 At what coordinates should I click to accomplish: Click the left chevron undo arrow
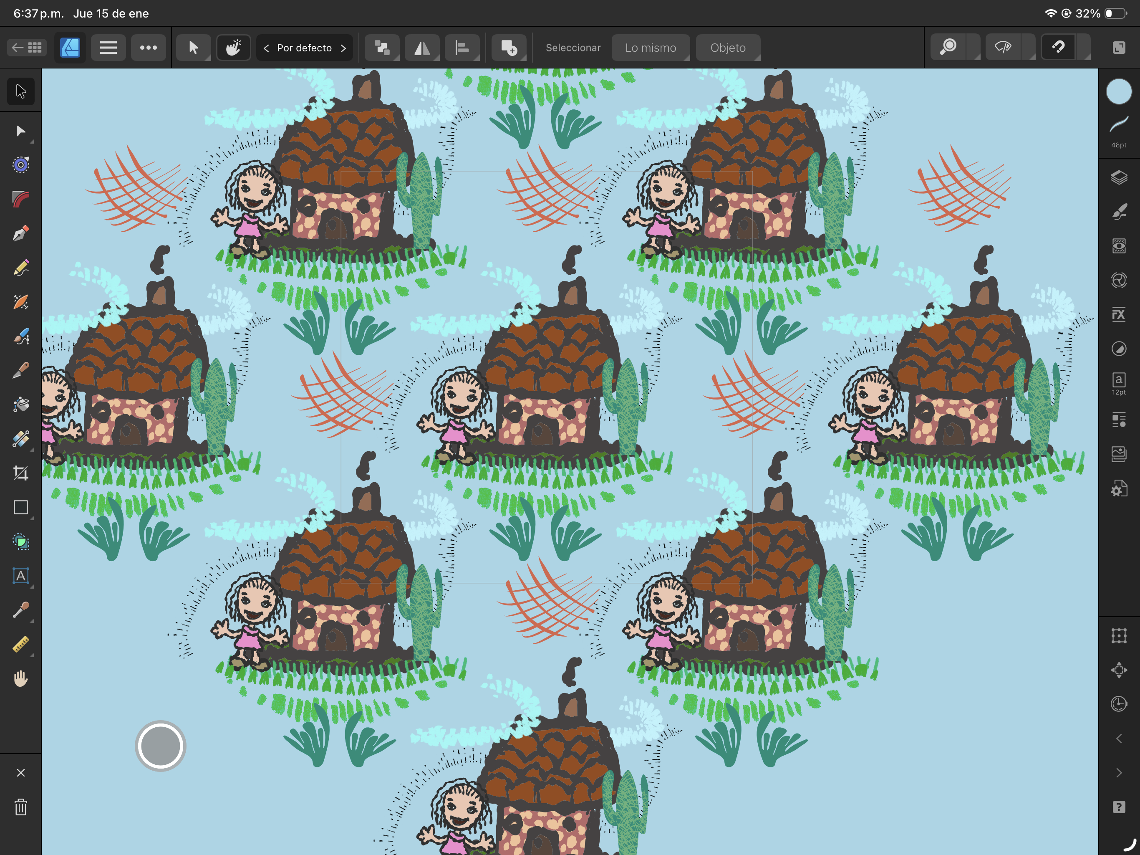(x=1119, y=739)
